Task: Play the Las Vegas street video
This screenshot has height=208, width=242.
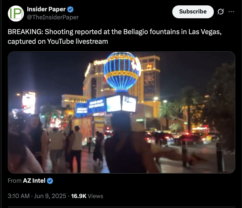Action: (x=122, y=112)
